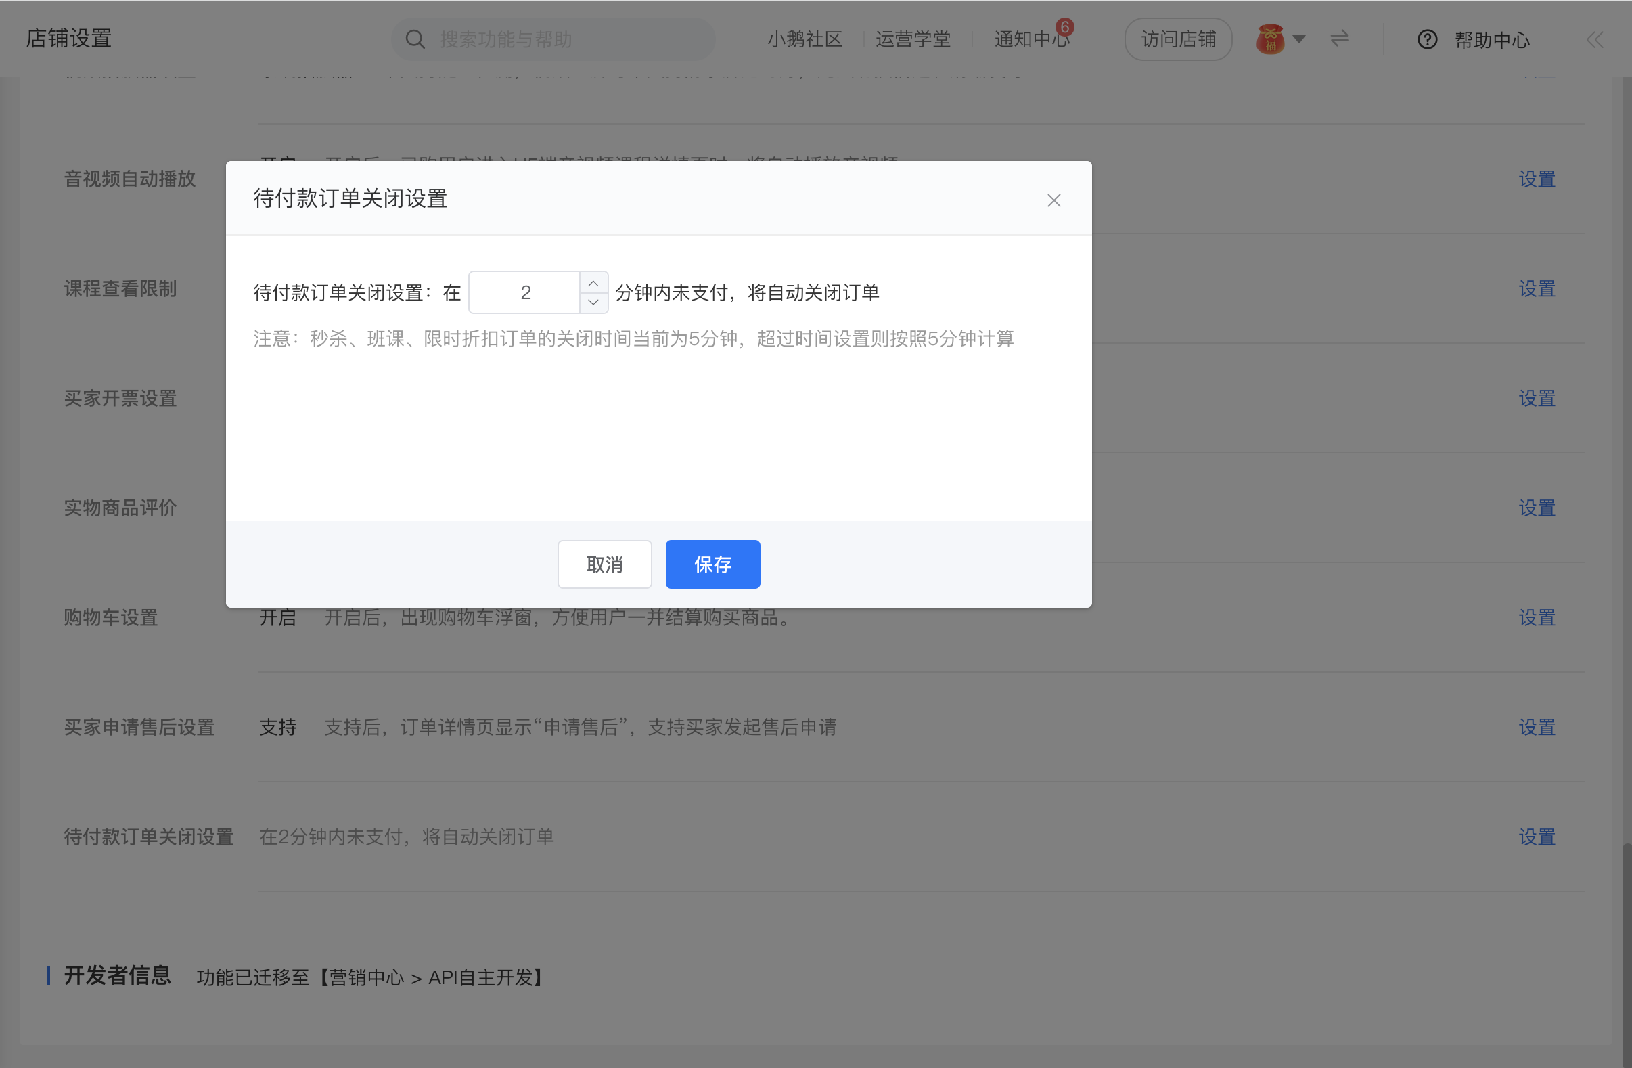Open 小鹅社区 link

coord(804,39)
